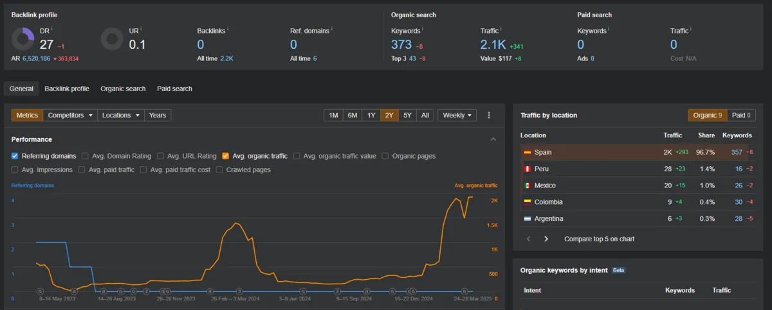772x310 pixels.
Task: Click info icon beside Paid search Keywords
Action: [609, 29]
